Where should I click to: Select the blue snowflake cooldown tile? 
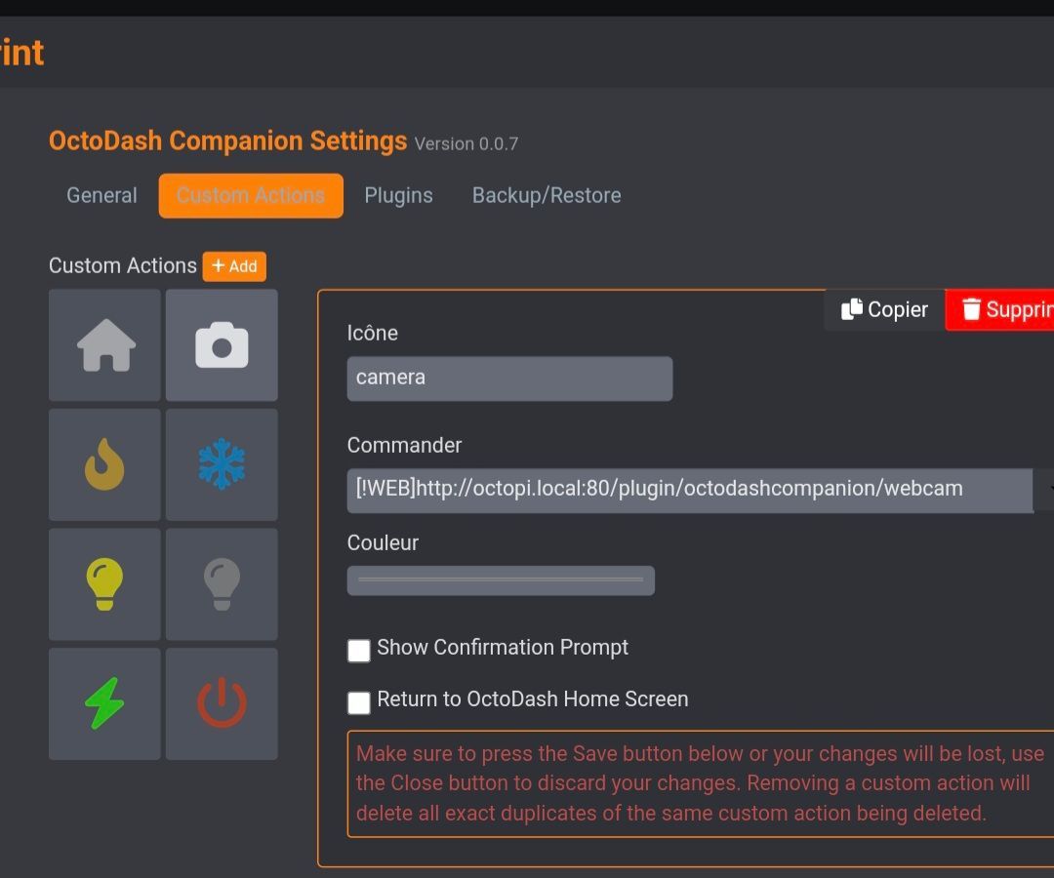coord(222,465)
